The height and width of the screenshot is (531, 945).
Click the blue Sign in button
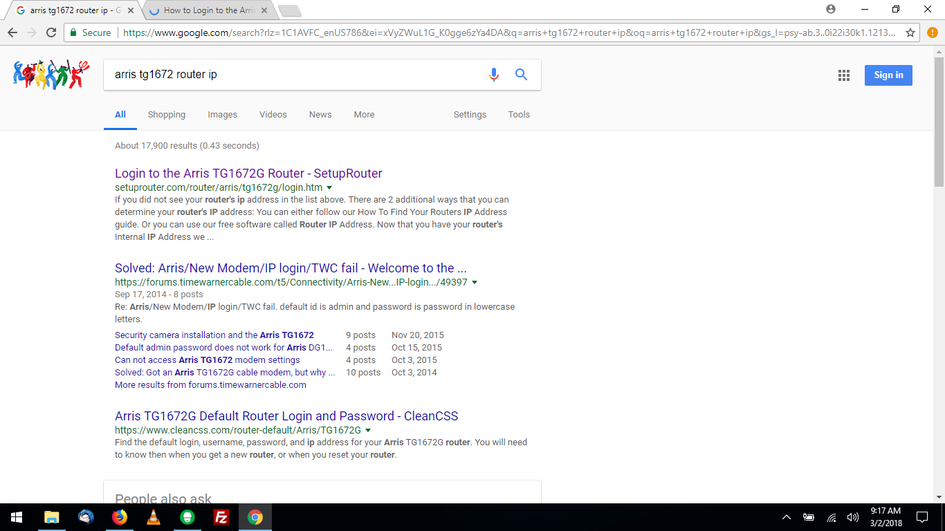(x=888, y=75)
